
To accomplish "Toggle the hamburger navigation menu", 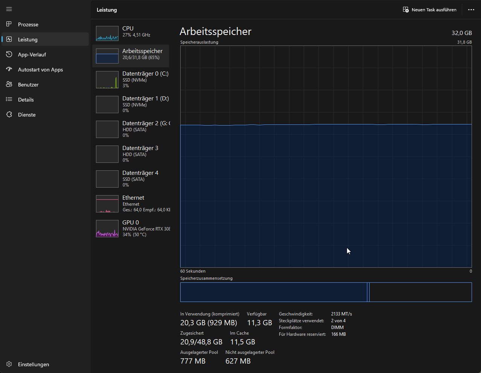I will (9, 9).
